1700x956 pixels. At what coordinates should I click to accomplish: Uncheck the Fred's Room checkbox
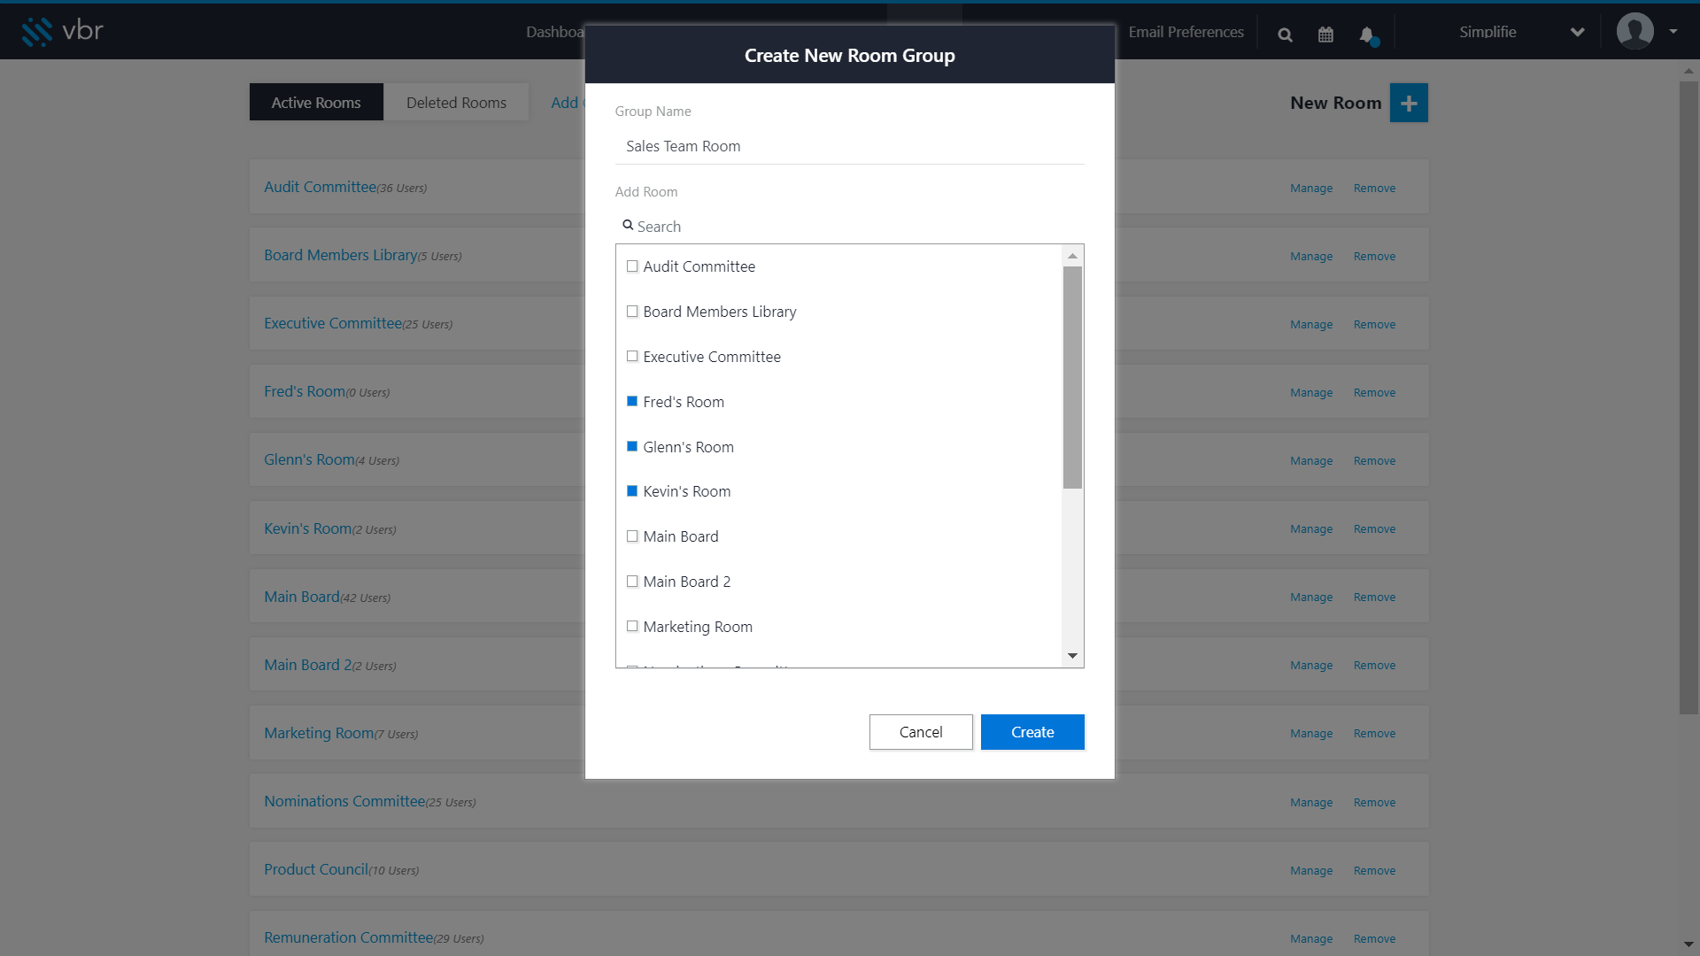coord(632,402)
